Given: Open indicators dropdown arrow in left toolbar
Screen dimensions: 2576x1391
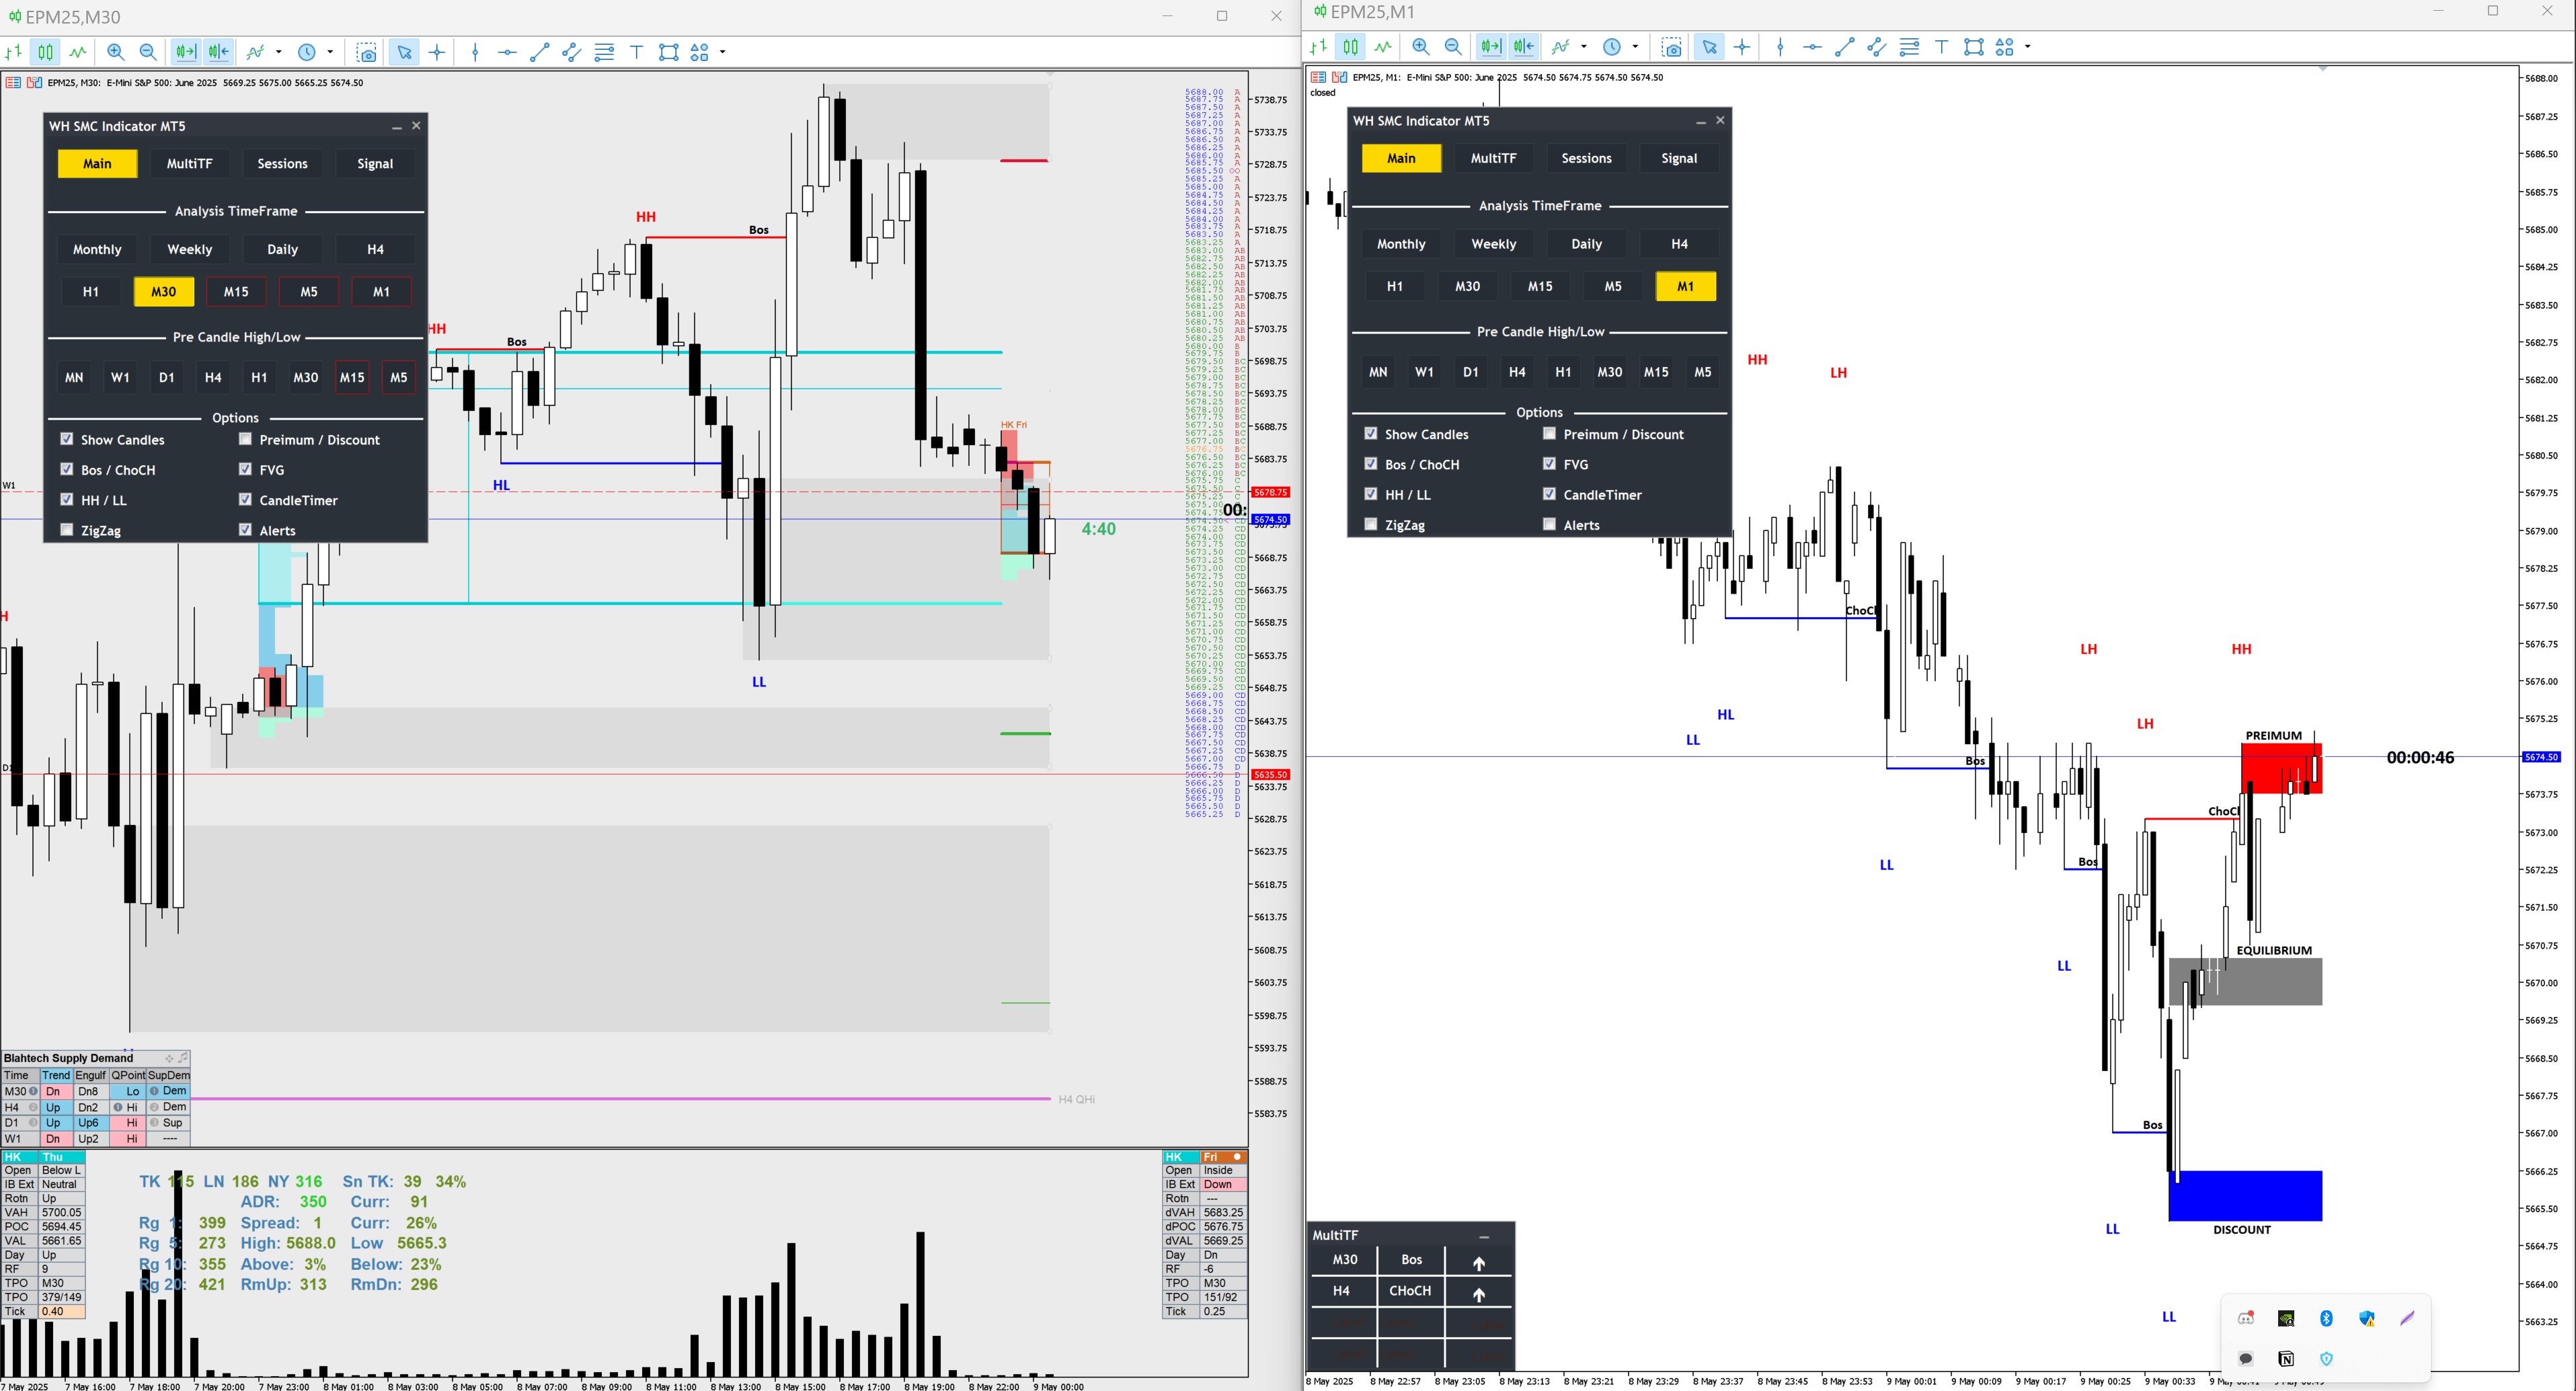Looking at the screenshot, I should pos(279,52).
